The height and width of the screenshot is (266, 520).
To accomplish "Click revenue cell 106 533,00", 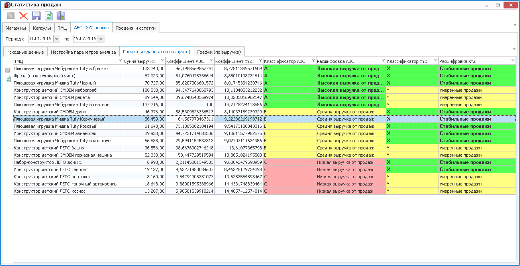I will point(144,90).
